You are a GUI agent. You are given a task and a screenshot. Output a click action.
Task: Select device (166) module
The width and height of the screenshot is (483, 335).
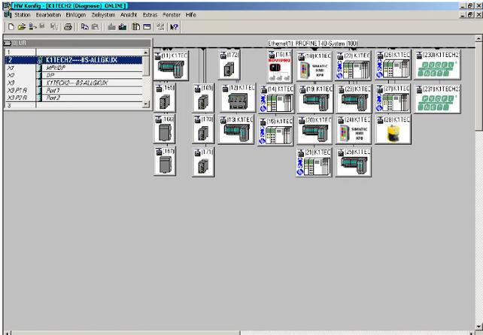164,129
